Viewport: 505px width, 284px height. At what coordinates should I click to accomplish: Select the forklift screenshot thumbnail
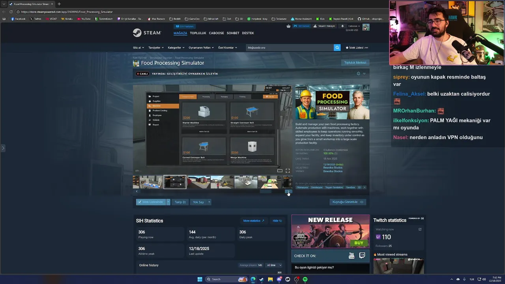tap(222, 182)
